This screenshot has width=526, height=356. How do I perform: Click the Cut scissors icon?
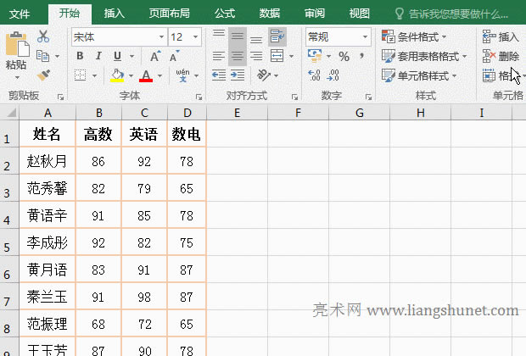pos(43,36)
